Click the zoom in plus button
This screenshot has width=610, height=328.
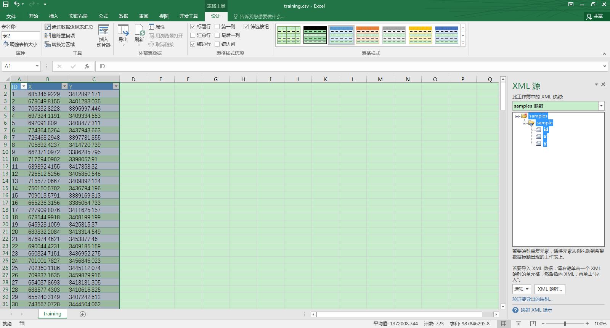587,324
